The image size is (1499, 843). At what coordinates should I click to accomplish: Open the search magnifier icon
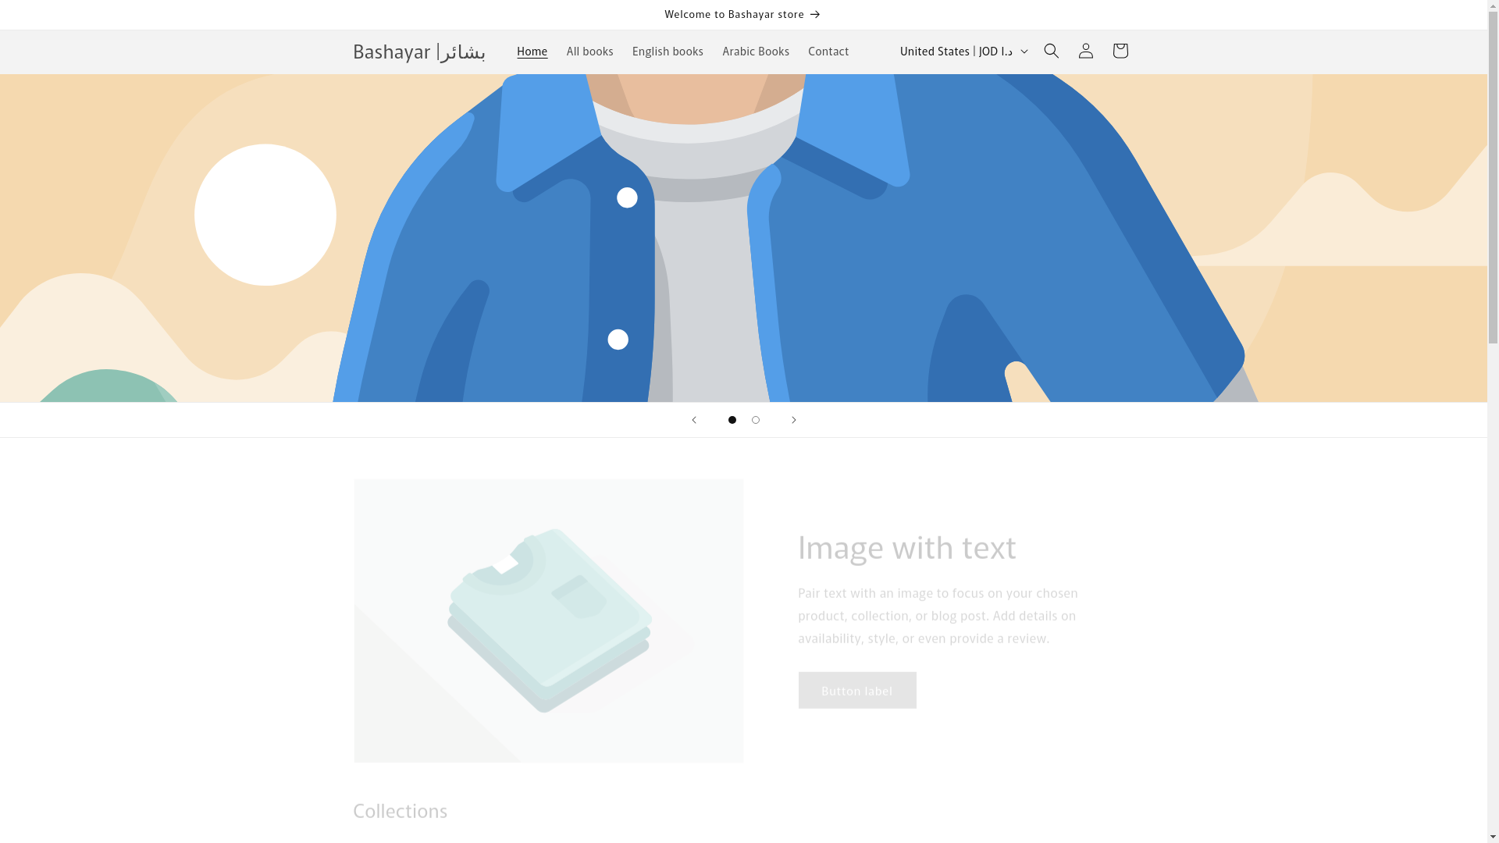click(x=1051, y=52)
